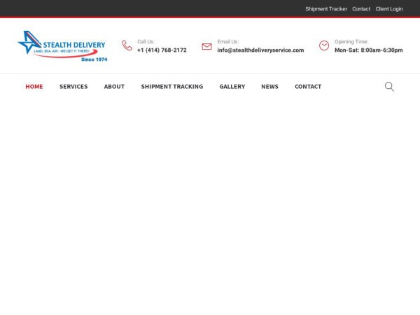Click the Mon-Sat: 8:00am-6:30pm hours text
Viewport: 420px width, 315px height.
tap(369, 50)
